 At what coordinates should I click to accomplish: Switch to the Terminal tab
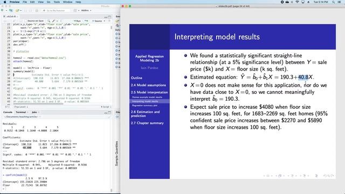[21, 113]
